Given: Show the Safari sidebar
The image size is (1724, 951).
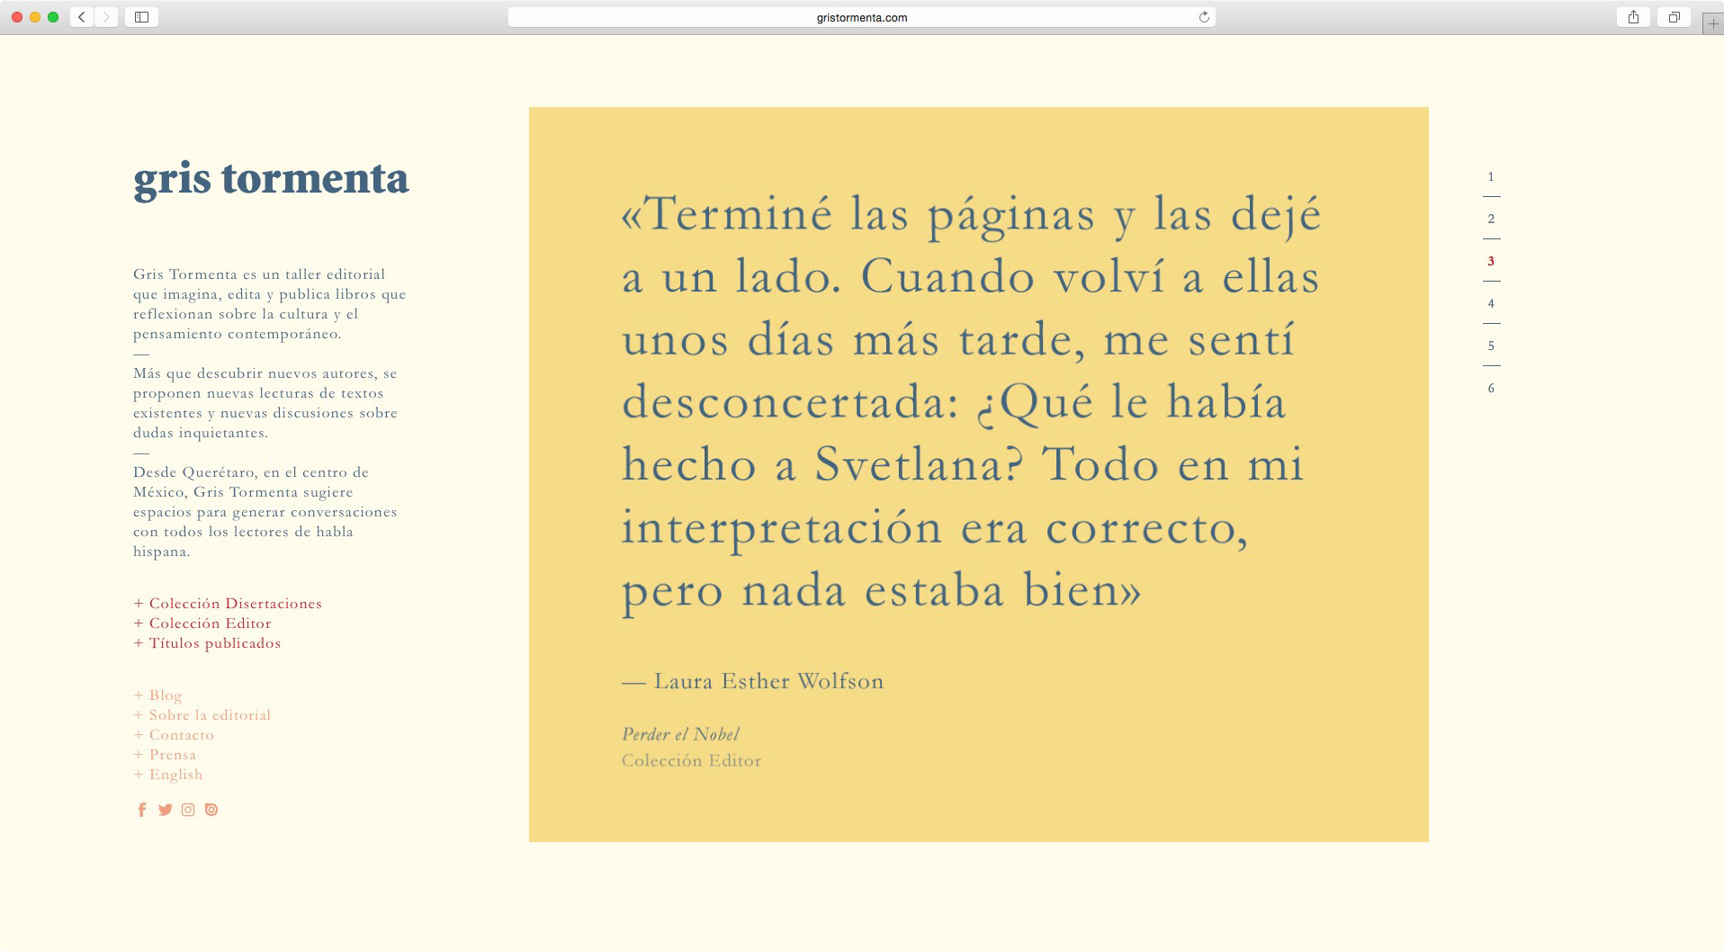Looking at the screenshot, I should click(142, 17).
